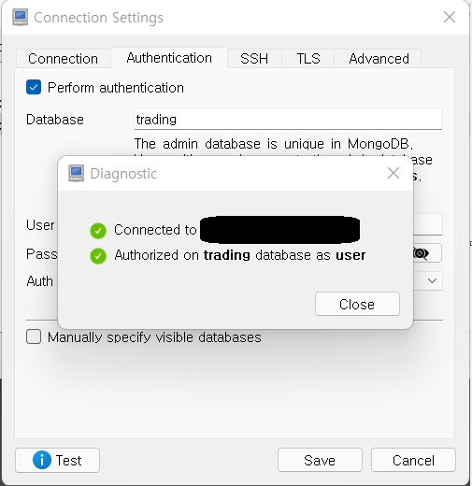Screen dimensions: 472x486
Task: Click the Diagnostic dialog computer icon
Action: coord(76,173)
